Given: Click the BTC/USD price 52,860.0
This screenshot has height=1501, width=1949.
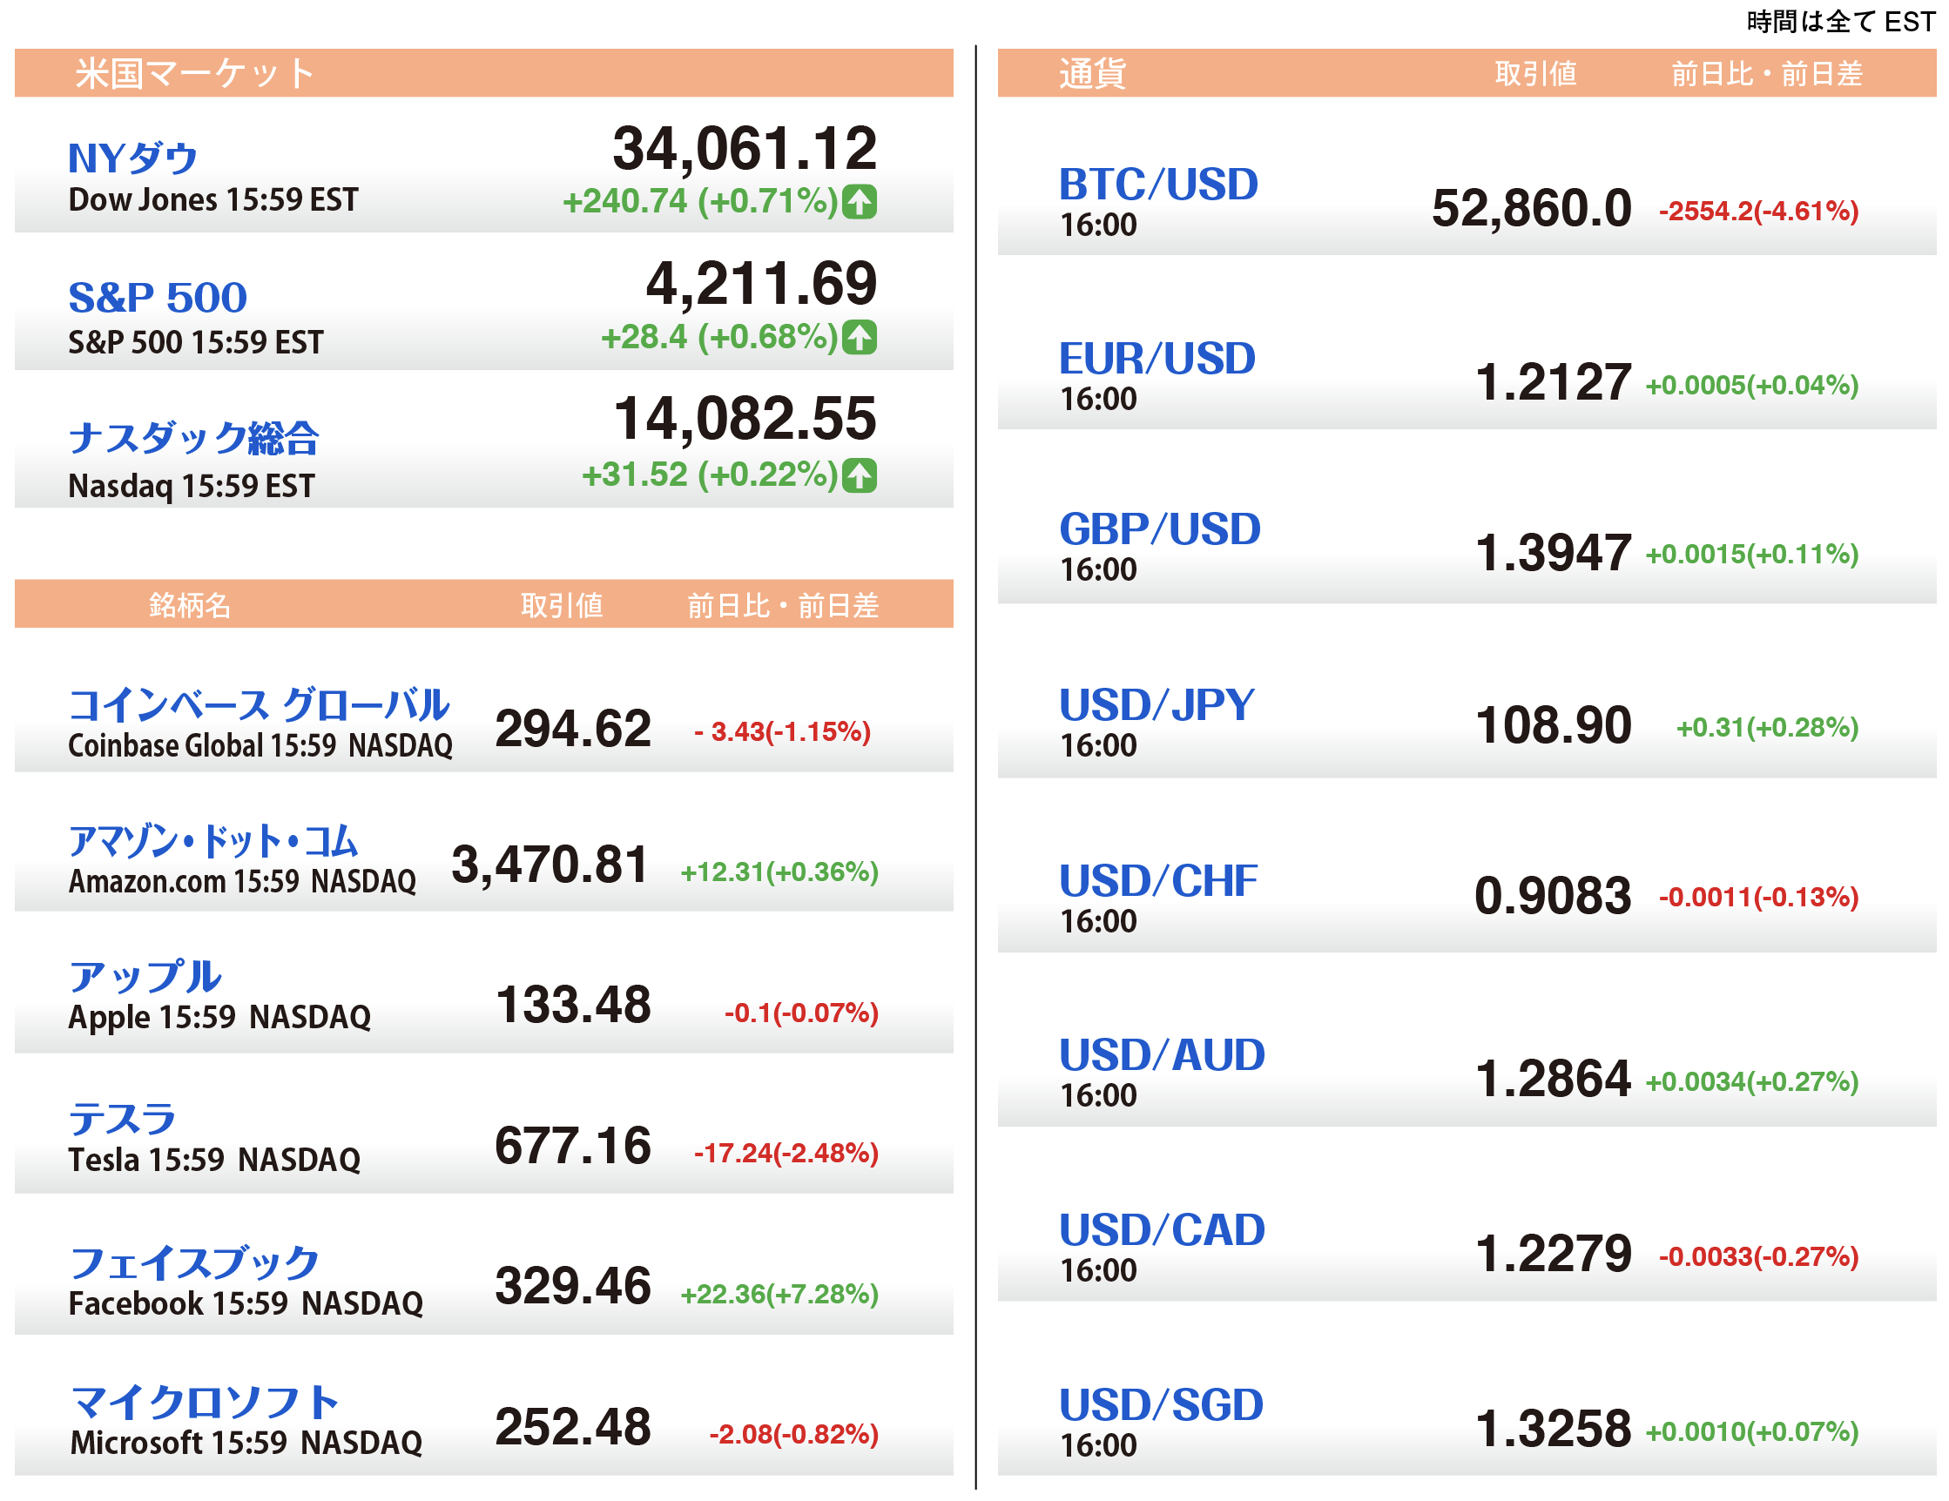Looking at the screenshot, I should [x=1531, y=209].
